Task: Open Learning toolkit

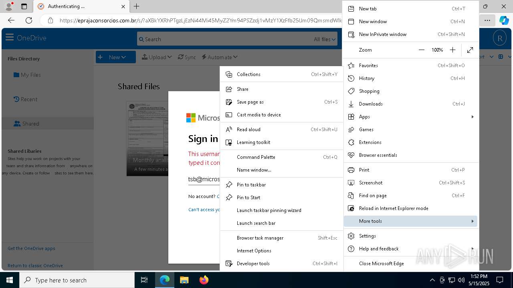Action: coord(281,142)
